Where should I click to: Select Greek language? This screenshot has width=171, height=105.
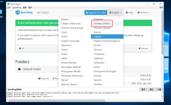tap(64, 54)
